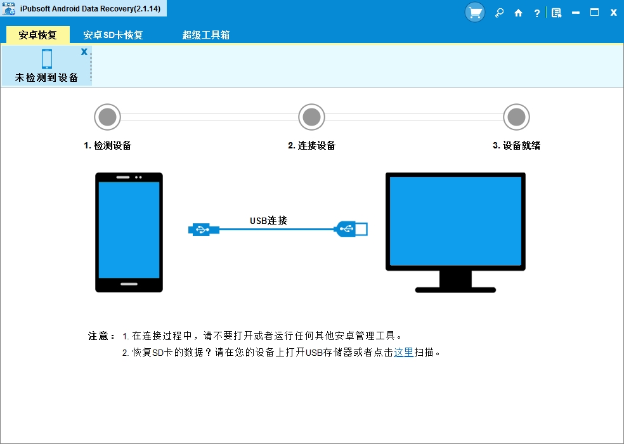The width and height of the screenshot is (624, 444).
Task: Click the computer monitor illustration
Action: tap(456, 233)
